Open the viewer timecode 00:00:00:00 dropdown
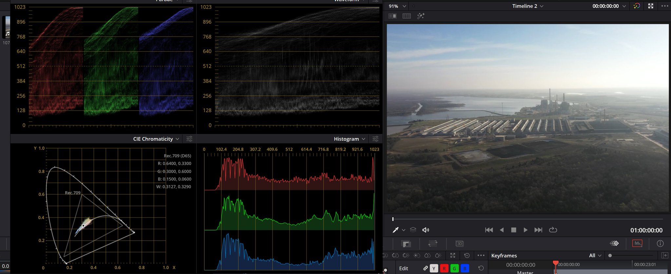The image size is (671, 274). point(609,6)
